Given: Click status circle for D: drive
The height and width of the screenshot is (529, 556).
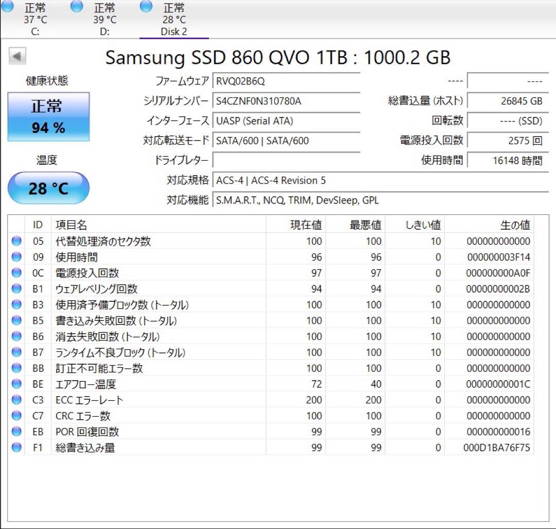Looking at the screenshot, I should pos(77,6).
